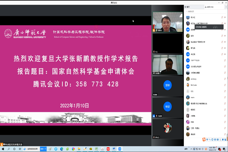
Task: Click the blue avatar of 159****0329
Action: [x=188, y=60]
